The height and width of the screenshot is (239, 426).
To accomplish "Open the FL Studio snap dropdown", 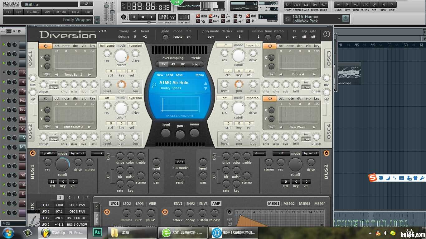I will tap(268, 16).
